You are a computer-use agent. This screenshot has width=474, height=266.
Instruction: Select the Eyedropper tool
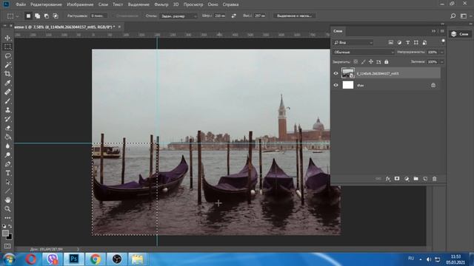click(x=7, y=83)
